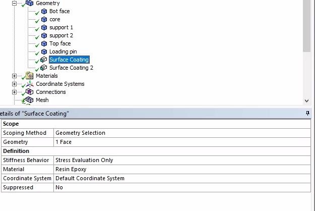This screenshot has height=211, width=315.
Task: Open the Coordinate System value dropdown
Action: [x=182, y=178]
